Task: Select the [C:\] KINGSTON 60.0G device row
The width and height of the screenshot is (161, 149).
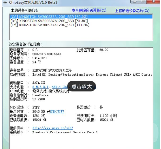Action: click(x=81, y=17)
